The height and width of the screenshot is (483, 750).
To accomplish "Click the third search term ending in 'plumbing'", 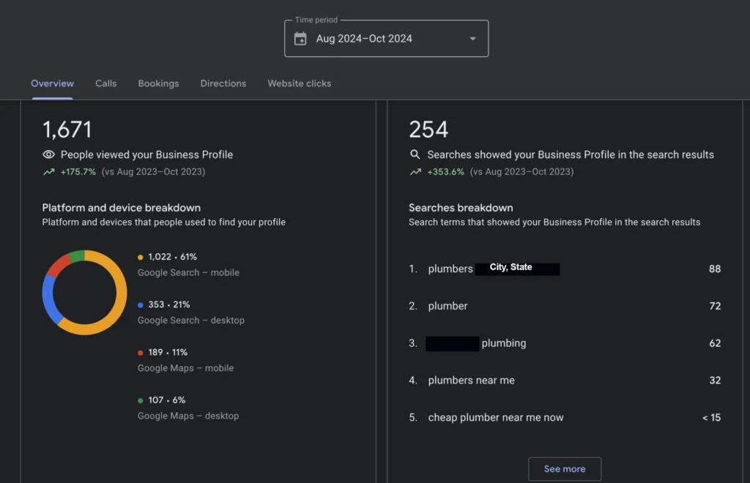I will 476,343.
